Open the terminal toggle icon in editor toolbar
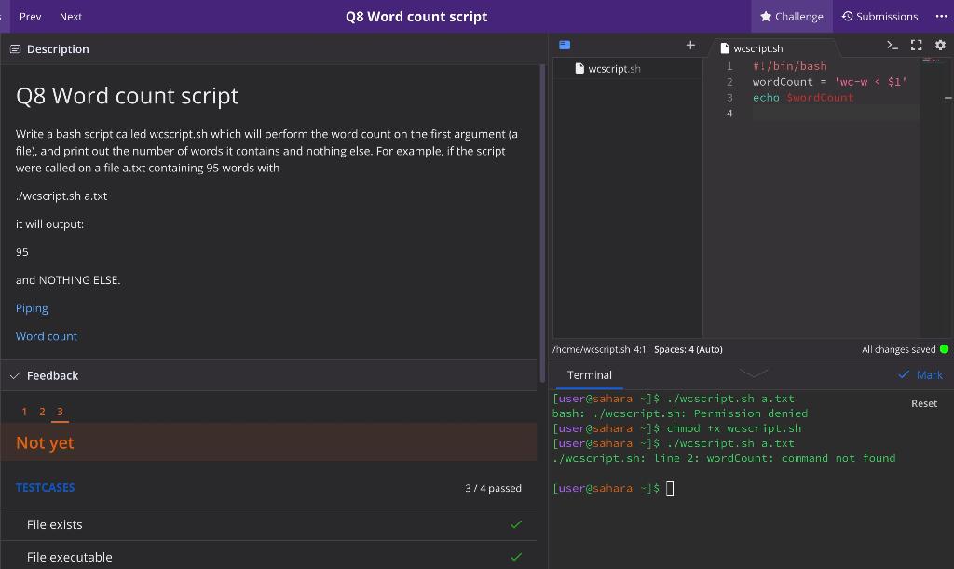The height and width of the screenshot is (569, 954). coord(893,45)
